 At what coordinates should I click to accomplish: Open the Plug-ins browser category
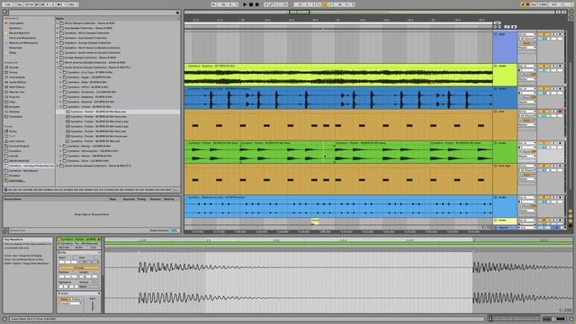click(14, 97)
